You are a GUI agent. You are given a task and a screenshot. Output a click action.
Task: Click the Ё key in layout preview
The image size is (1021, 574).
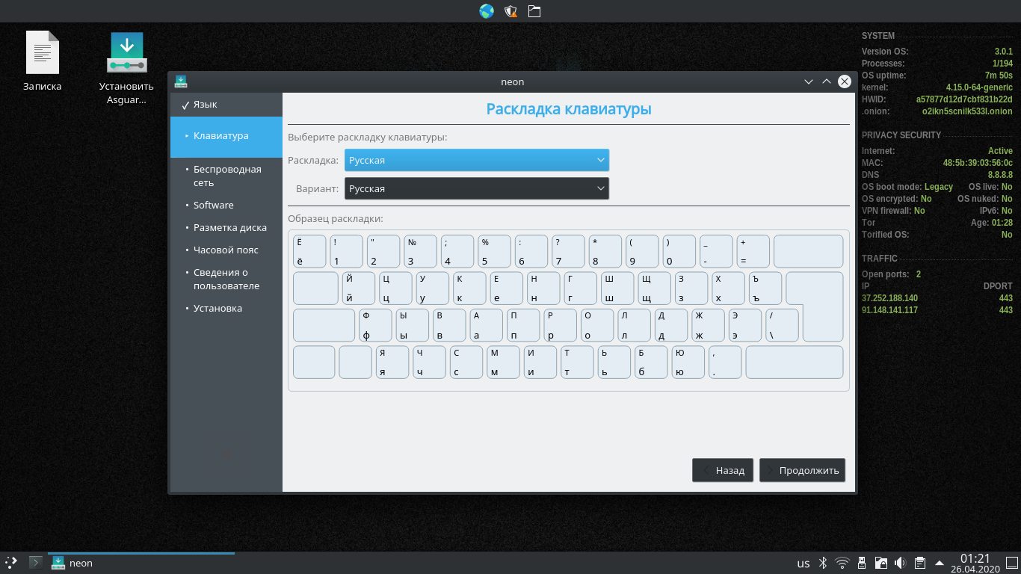click(309, 251)
